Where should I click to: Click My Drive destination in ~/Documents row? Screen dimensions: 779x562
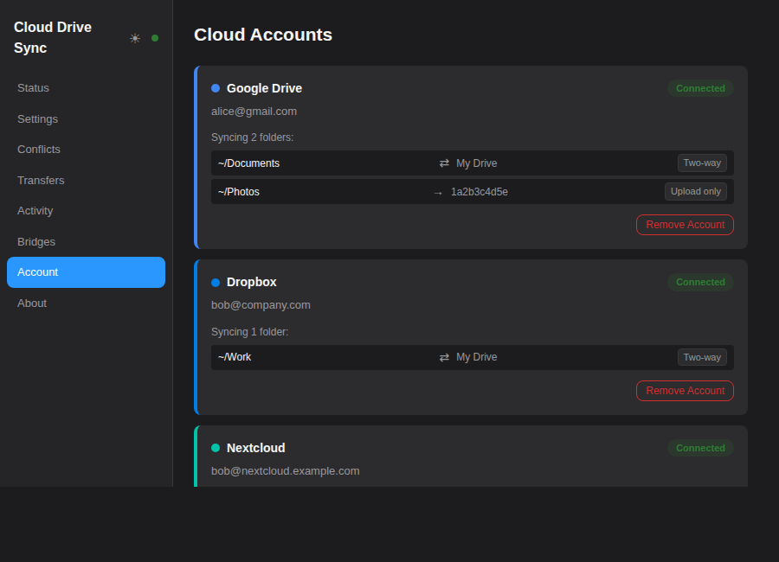(x=476, y=163)
